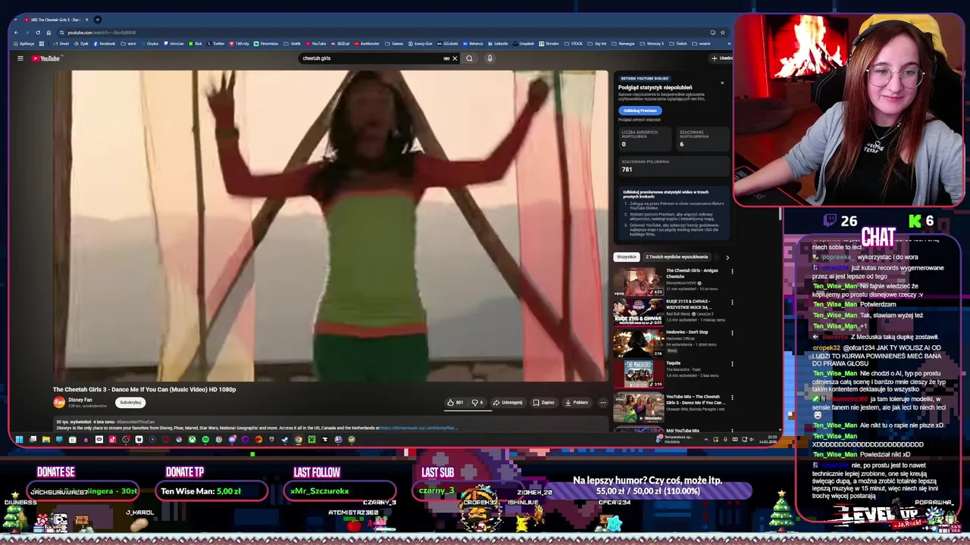Open the disneymusic.co JoinDisneyPlus link
This screenshot has height=545, width=970.
[x=418, y=428]
